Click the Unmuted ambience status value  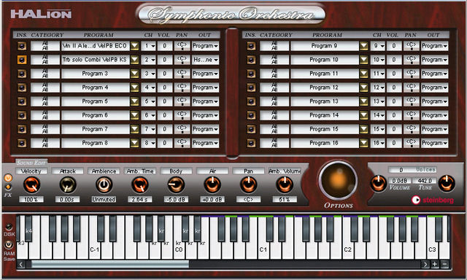104,200
